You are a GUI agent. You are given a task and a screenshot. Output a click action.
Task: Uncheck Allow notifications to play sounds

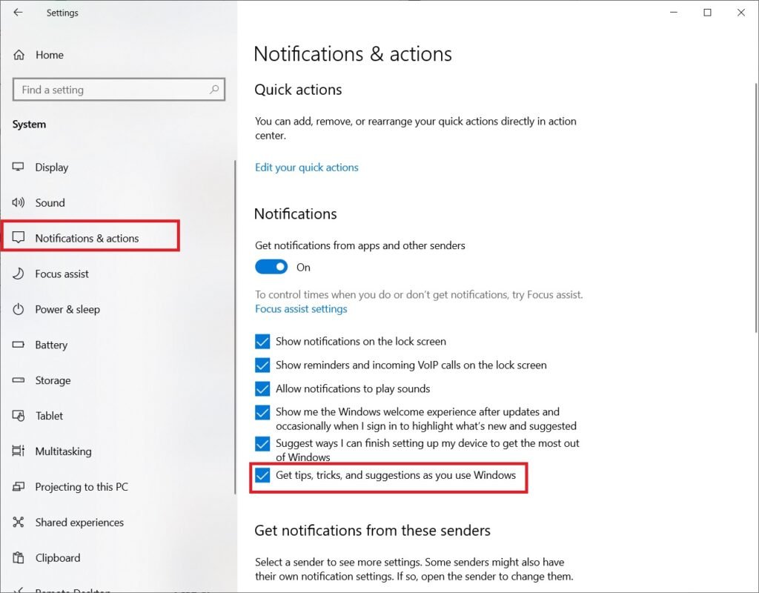click(x=262, y=388)
